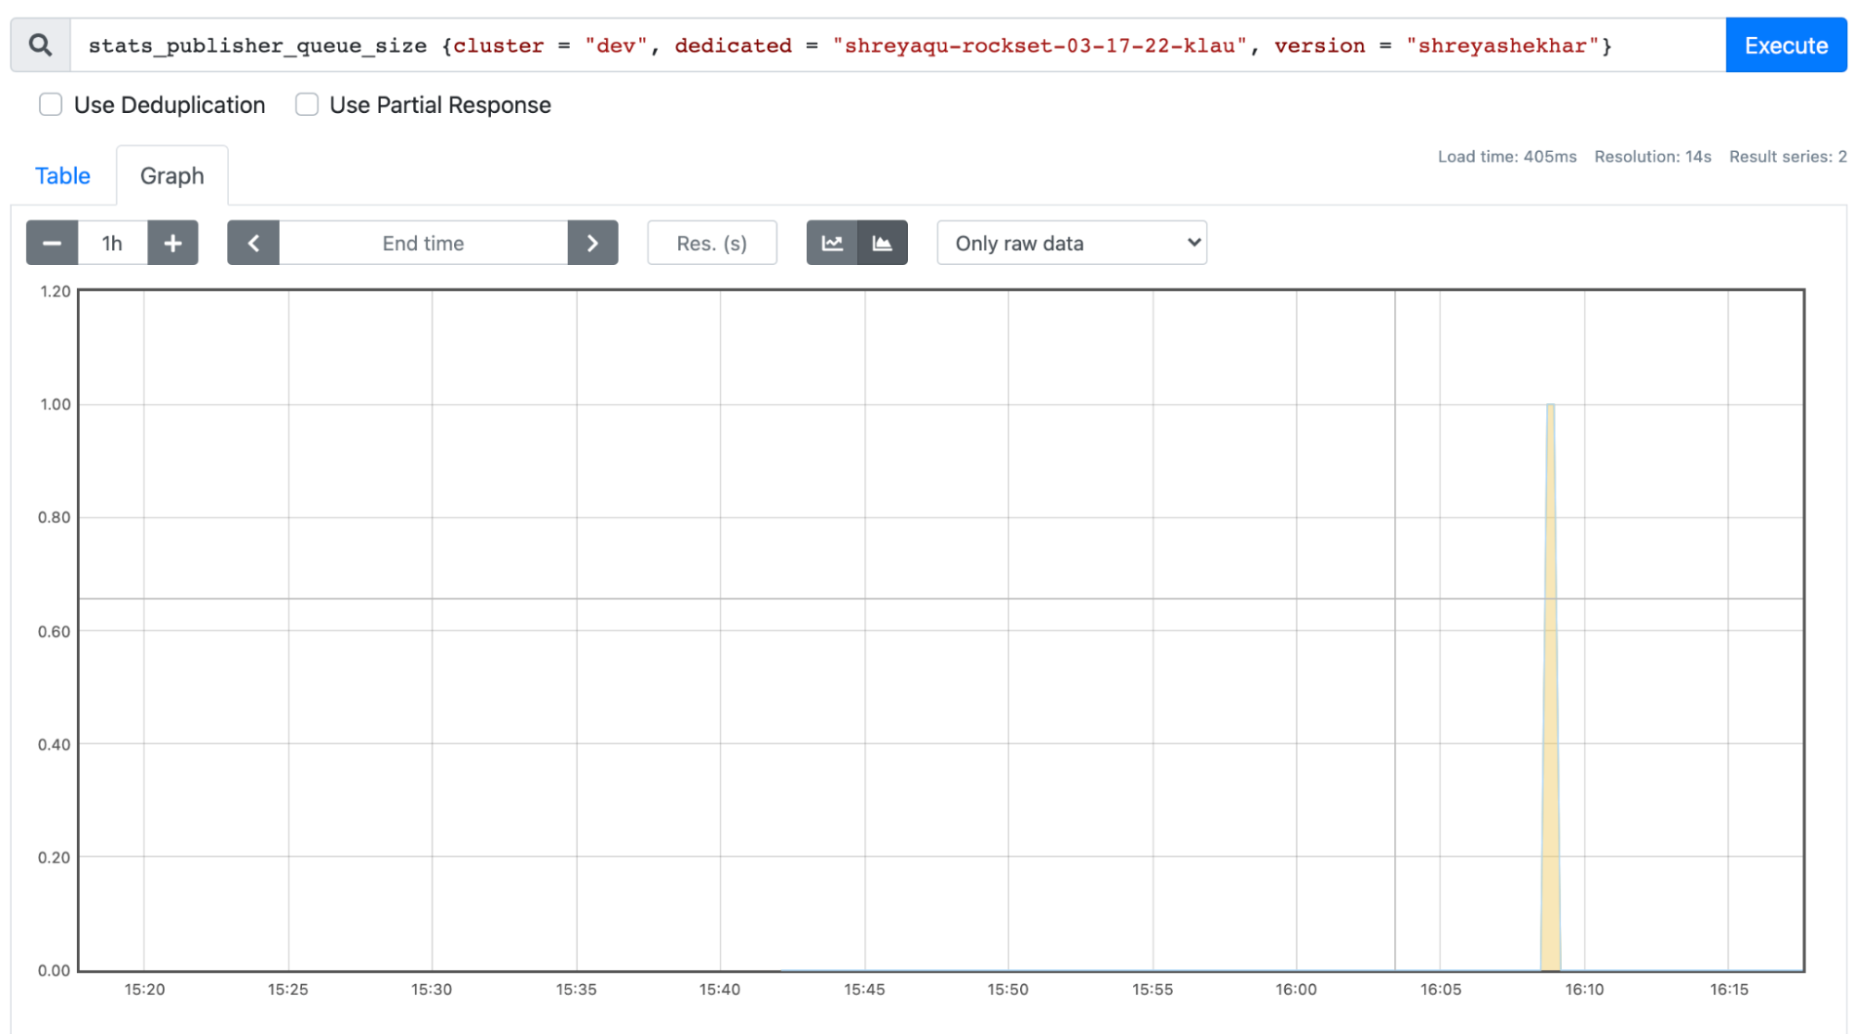Decrease time range with minus icon
Image resolution: width=1852 pixels, height=1034 pixels.
tap(52, 243)
